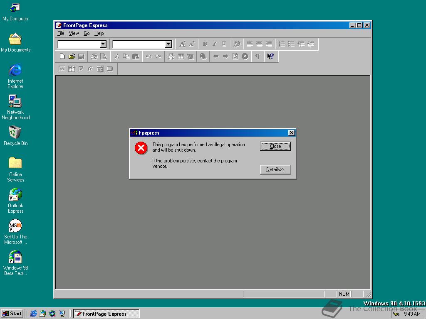Viewport: 426px width, 319px height.
Task: Click the Decrease Indent icon
Action: pyautogui.click(x=301, y=44)
